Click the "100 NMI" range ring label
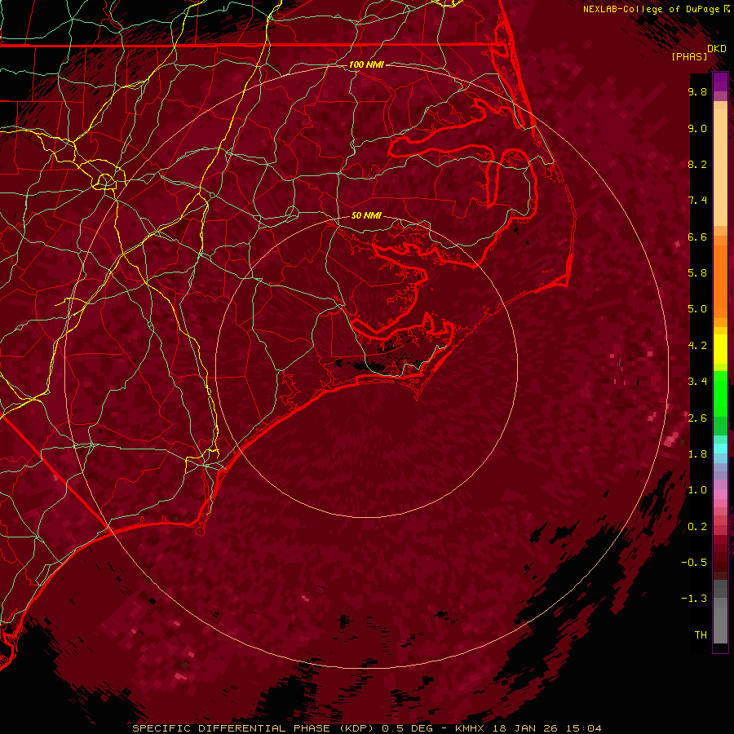The height and width of the screenshot is (734, 734). 366,64
